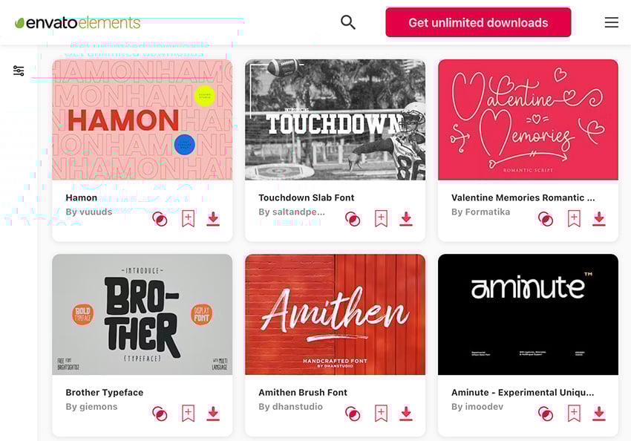Visit author Formatika's profile

tap(488, 212)
